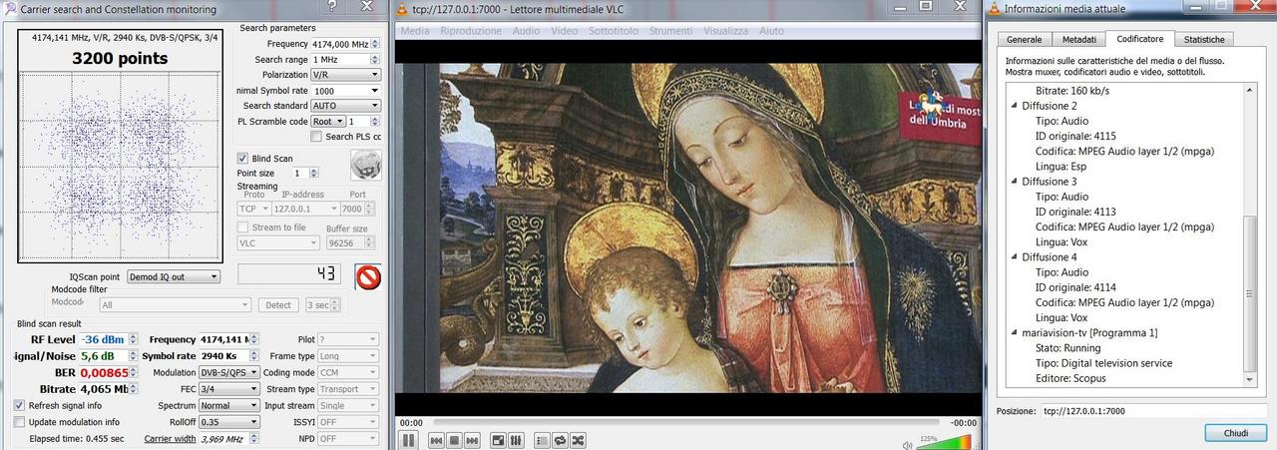Screen dimensions: 1277x450
Task: Open the minimal Symbol rate dropdown
Action: (x=345, y=90)
